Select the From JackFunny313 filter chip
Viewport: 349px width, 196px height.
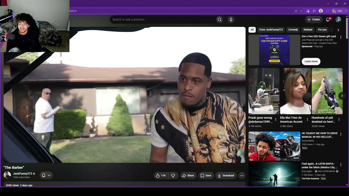click(x=271, y=30)
